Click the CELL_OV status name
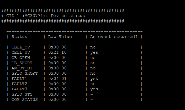185x110 pixels. pyautogui.click(x=21, y=47)
